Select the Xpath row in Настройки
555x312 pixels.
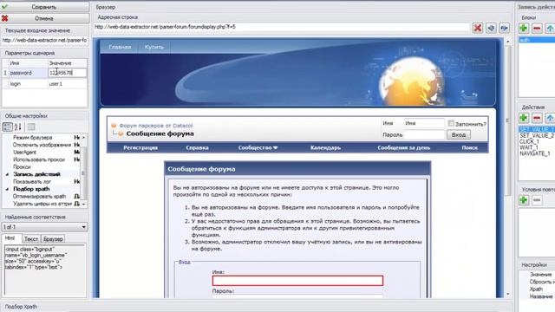(x=537, y=289)
